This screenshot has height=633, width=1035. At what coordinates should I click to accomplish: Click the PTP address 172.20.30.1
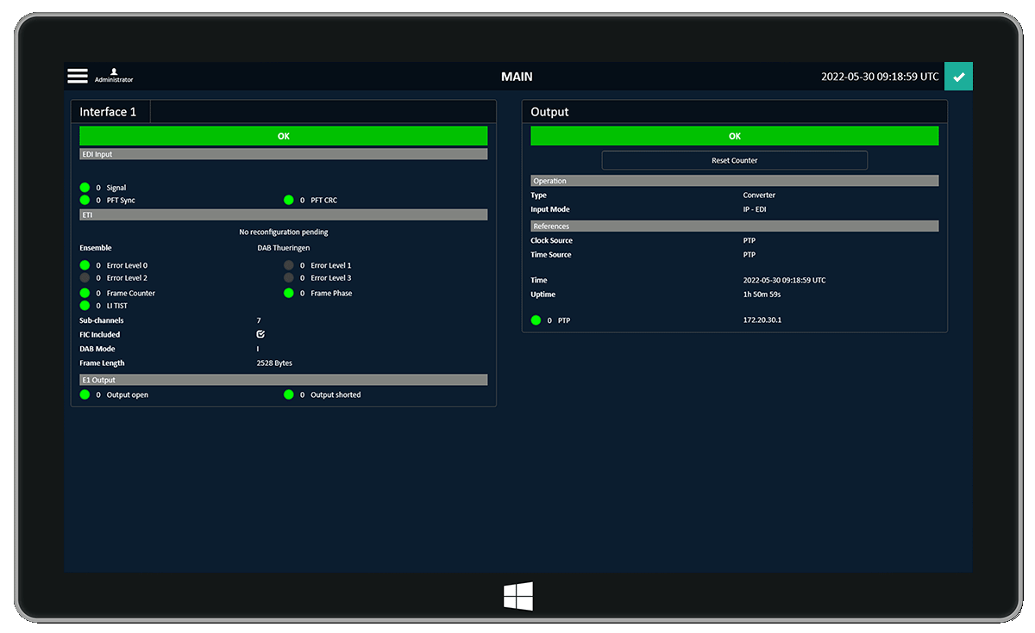point(762,320)
